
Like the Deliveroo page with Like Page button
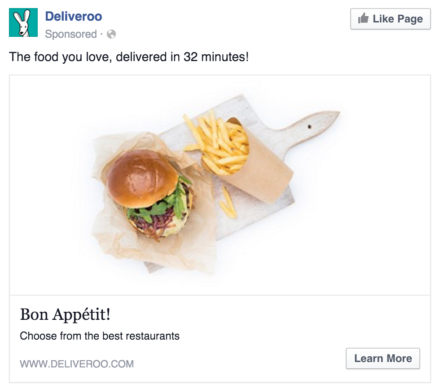[390, 19]
